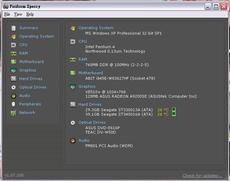This screenshot has width=230, height=181.
Task: Click the Audio speaker icon in sidebar
Action: pyautogui.click(x=14, y=96)
